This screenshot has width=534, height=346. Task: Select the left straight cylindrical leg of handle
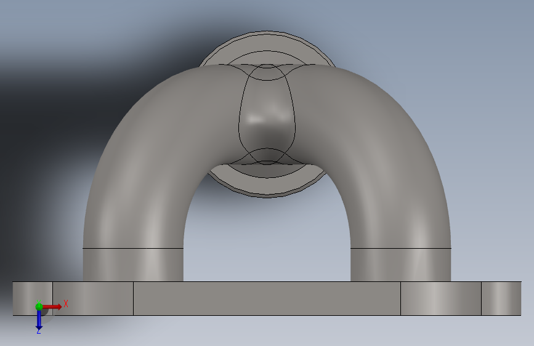(133, 265)
